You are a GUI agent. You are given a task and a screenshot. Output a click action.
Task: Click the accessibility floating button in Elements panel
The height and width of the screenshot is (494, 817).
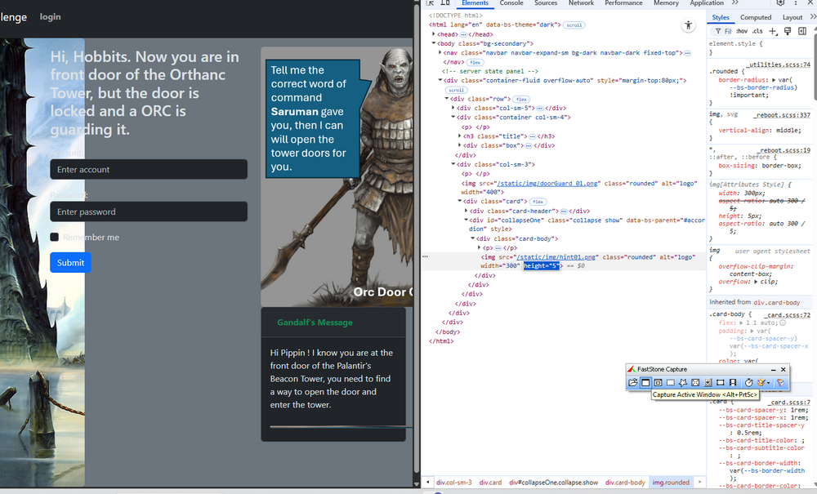tap(688, 25)
